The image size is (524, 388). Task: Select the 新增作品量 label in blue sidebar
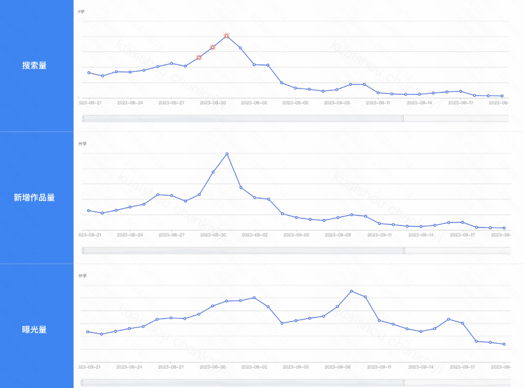pyautogui.click(x=34, y=198)
